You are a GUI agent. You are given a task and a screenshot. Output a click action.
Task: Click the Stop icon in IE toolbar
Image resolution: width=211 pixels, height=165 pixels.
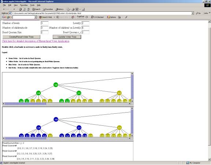20,9
